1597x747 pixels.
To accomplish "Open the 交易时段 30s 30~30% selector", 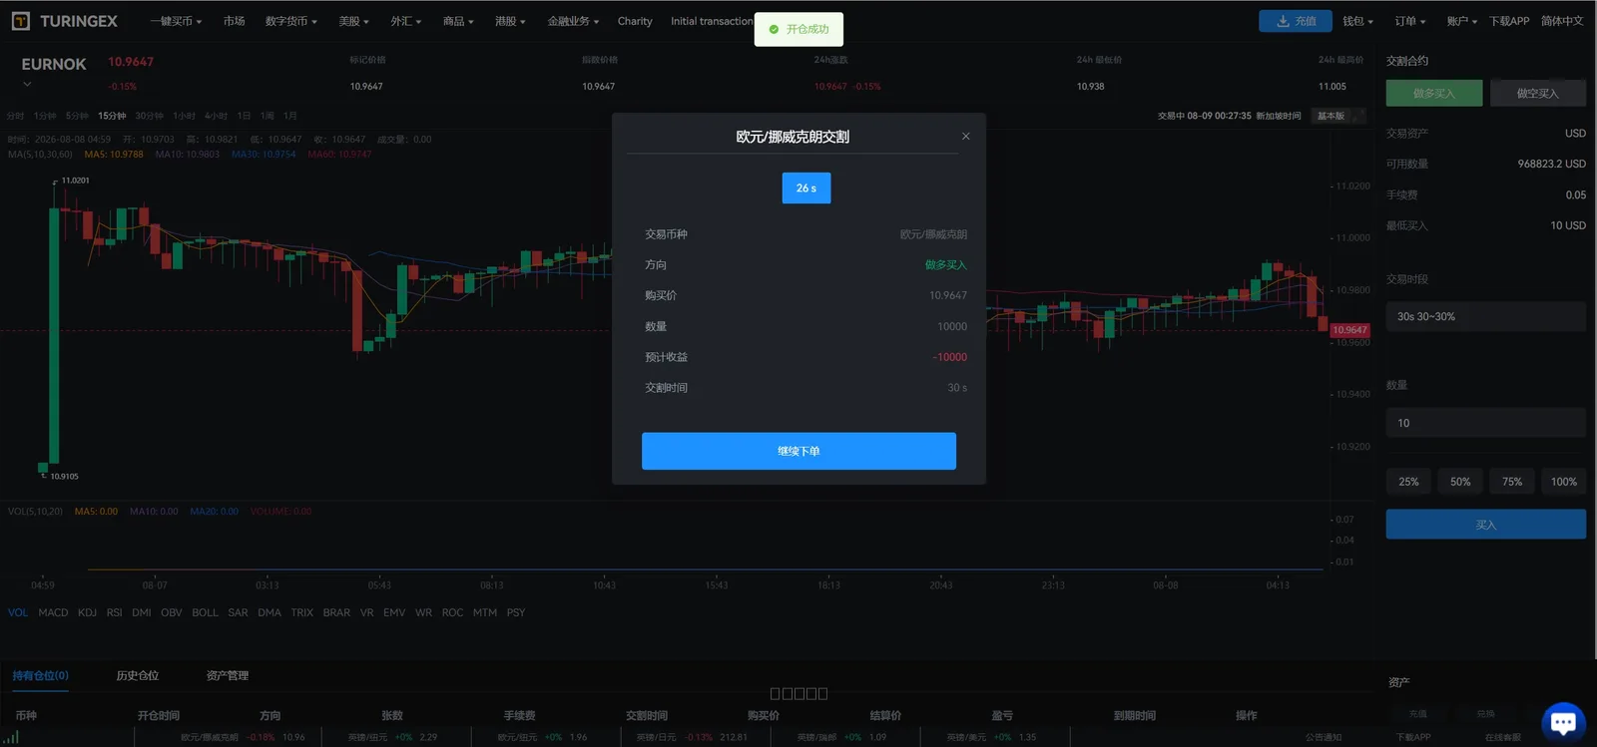I will pos(1485,316).
